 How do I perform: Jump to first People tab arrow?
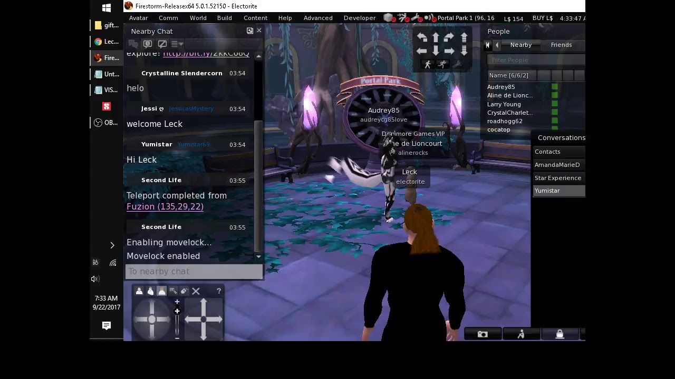(488, 45)
